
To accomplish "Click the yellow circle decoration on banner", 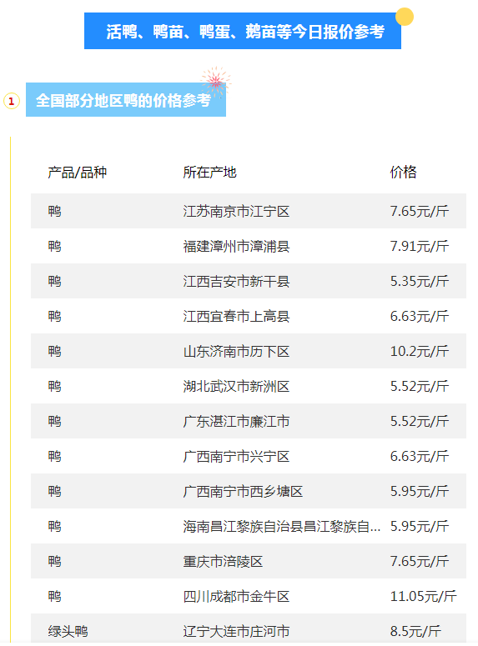I will coord(405,17).
